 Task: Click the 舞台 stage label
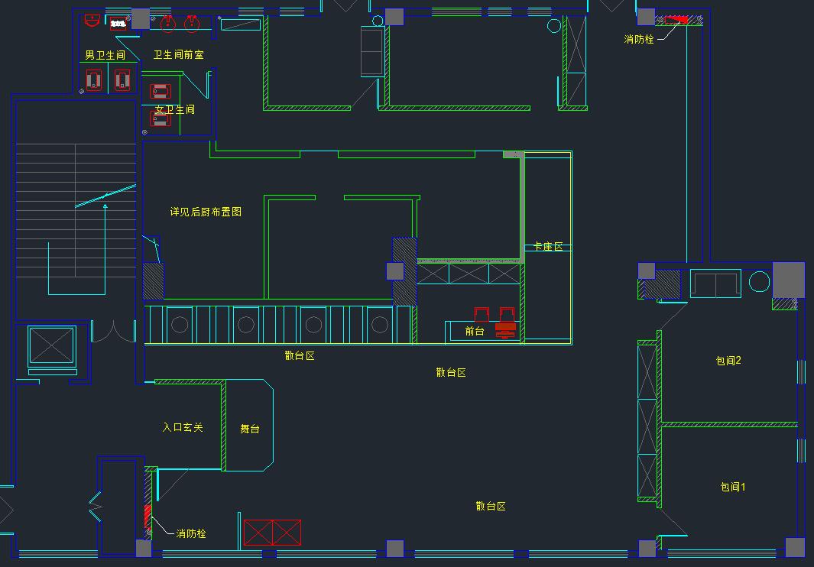(x=250, y=429)
